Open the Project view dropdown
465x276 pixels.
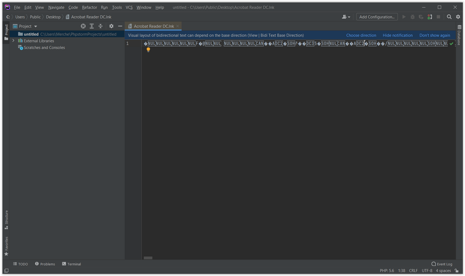tap(25, 26)
